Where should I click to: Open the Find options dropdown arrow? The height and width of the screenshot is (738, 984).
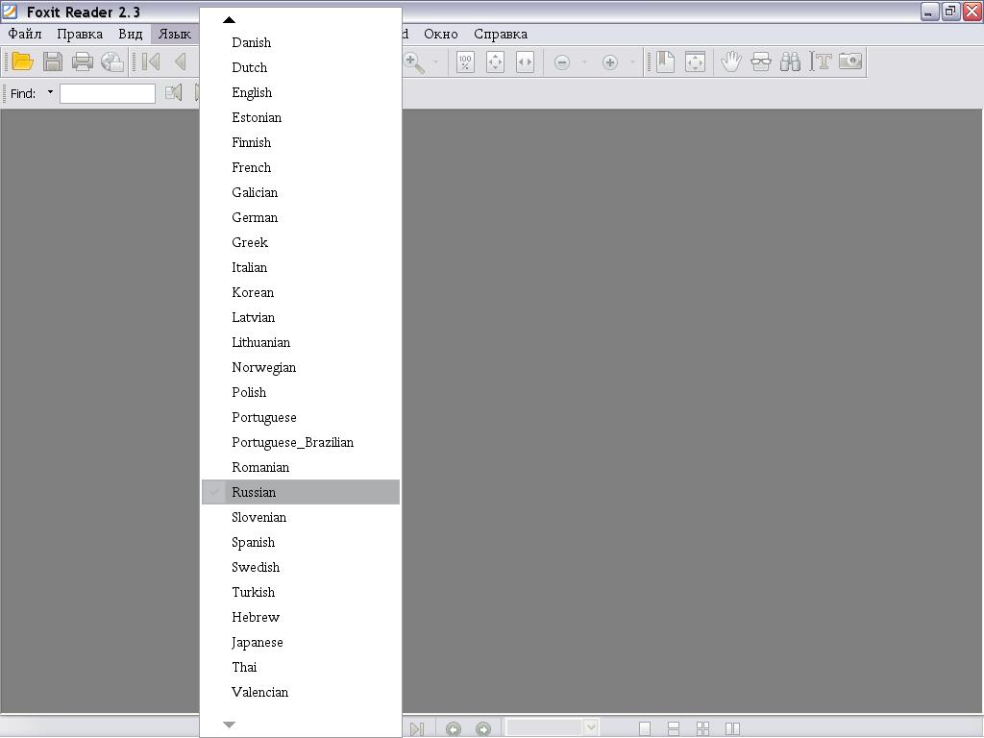click(50, 93)
